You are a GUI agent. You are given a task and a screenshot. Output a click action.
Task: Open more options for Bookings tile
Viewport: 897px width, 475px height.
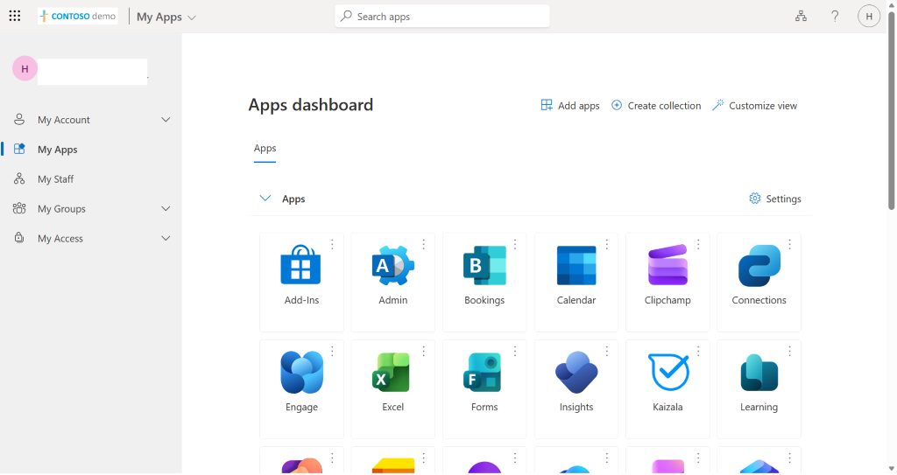[x=515, y=244]
